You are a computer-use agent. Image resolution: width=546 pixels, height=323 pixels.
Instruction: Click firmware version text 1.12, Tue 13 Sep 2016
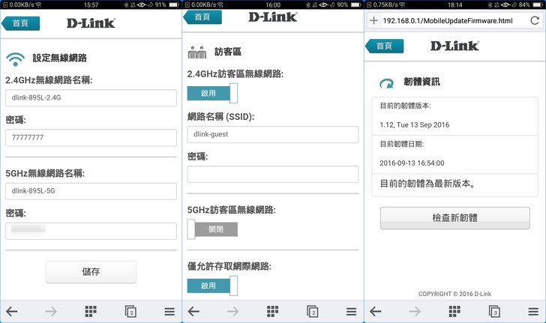414,125
